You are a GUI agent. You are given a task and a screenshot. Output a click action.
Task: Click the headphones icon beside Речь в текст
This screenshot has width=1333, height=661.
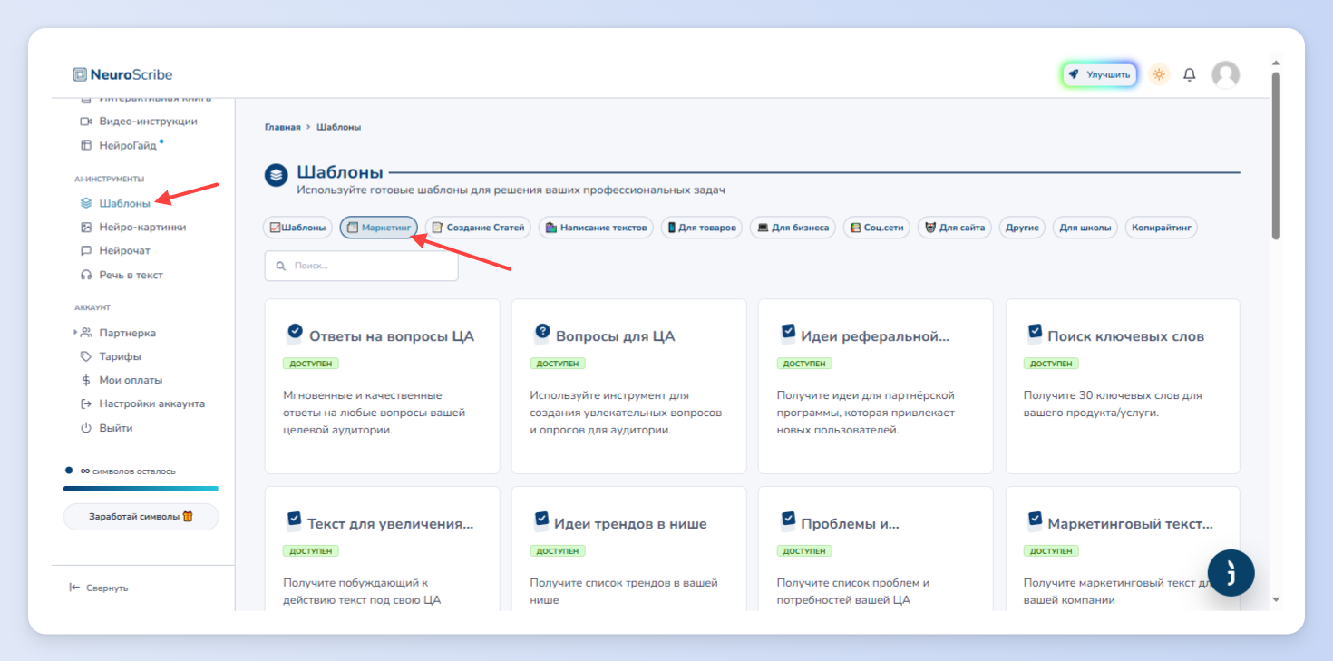(86, 275)
